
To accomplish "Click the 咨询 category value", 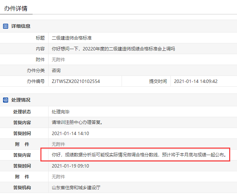I will pyautogui.click(x=56, y=70).
